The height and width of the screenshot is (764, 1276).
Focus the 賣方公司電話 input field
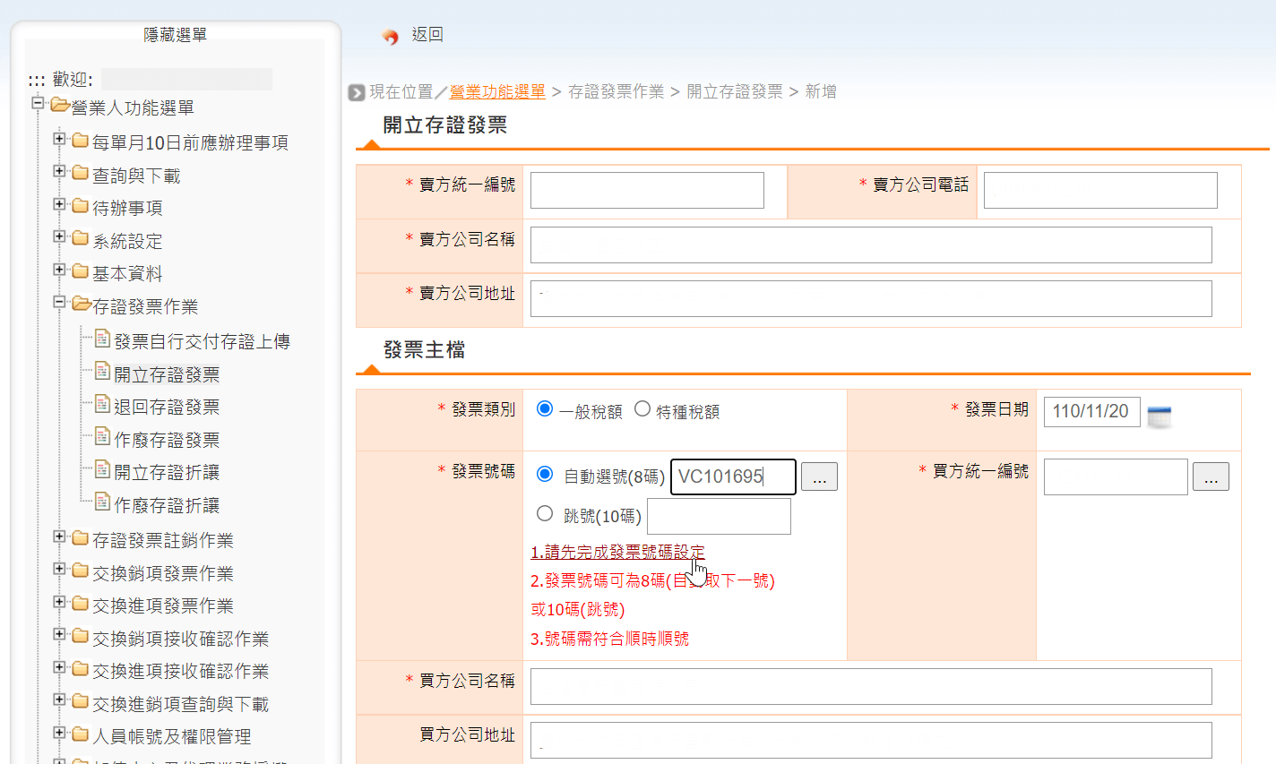point(1100,190)
